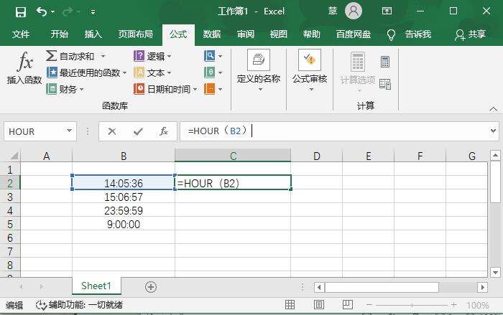This screenshot has width=503, height=315.
Task: Click the Sheet1 tab
Action: (96, 286)
